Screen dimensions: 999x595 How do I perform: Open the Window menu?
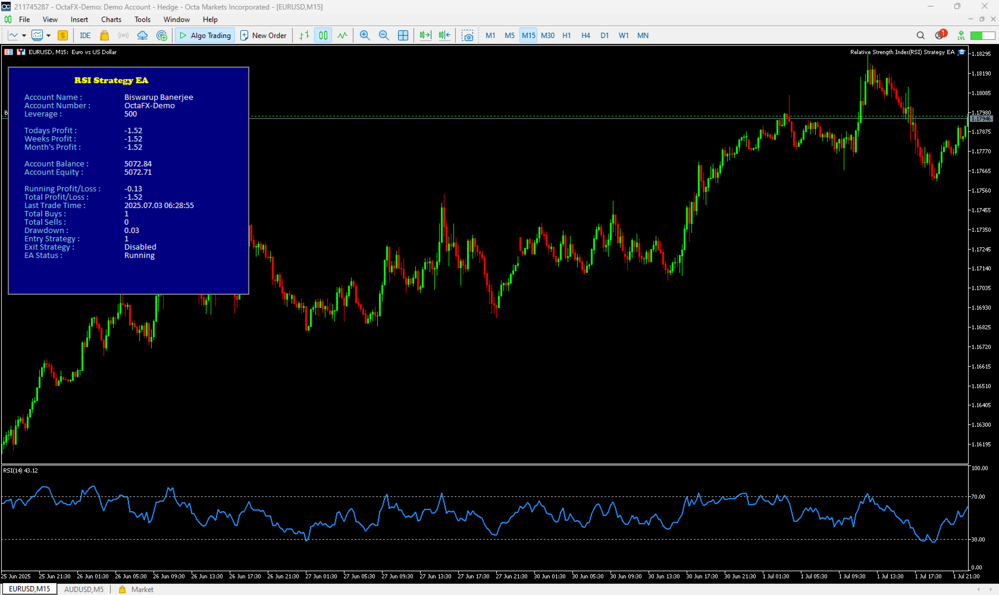coord(177,20)
